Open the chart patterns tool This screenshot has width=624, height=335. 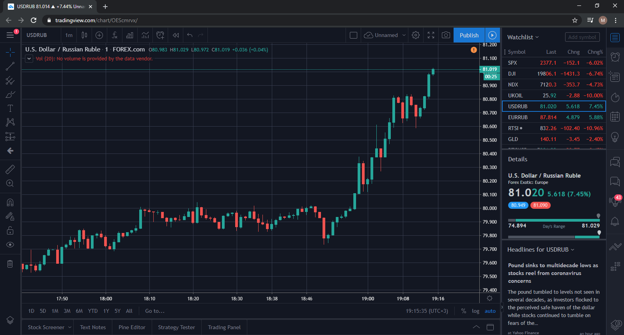[10, 122]
